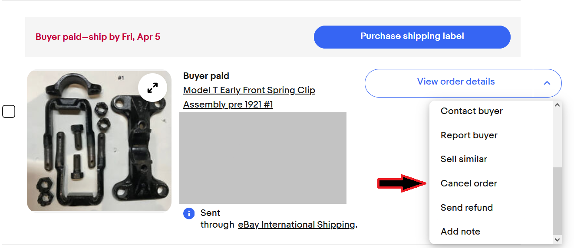The width and height of the screenshot is (574, 248).
Task: Click Add note in the menu
Action: tap(460, 232)
